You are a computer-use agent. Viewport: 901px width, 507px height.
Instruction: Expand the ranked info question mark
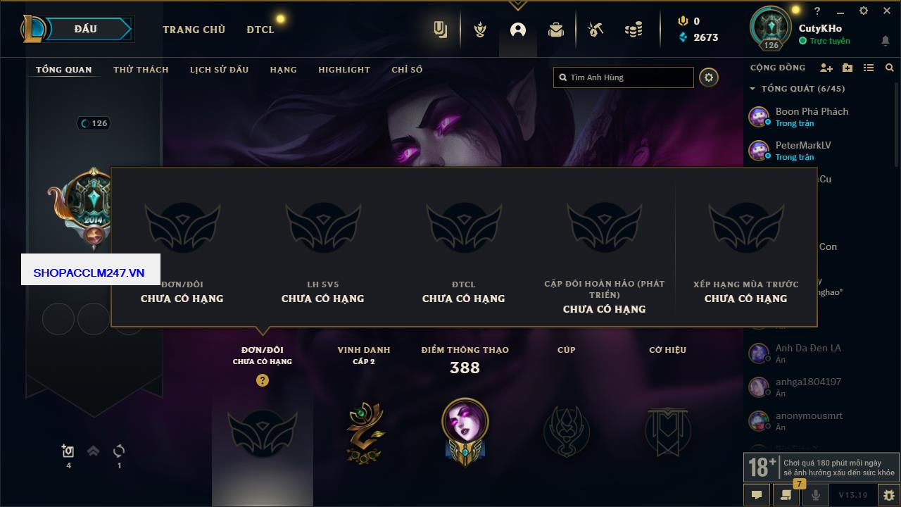[x=263, y=380]
